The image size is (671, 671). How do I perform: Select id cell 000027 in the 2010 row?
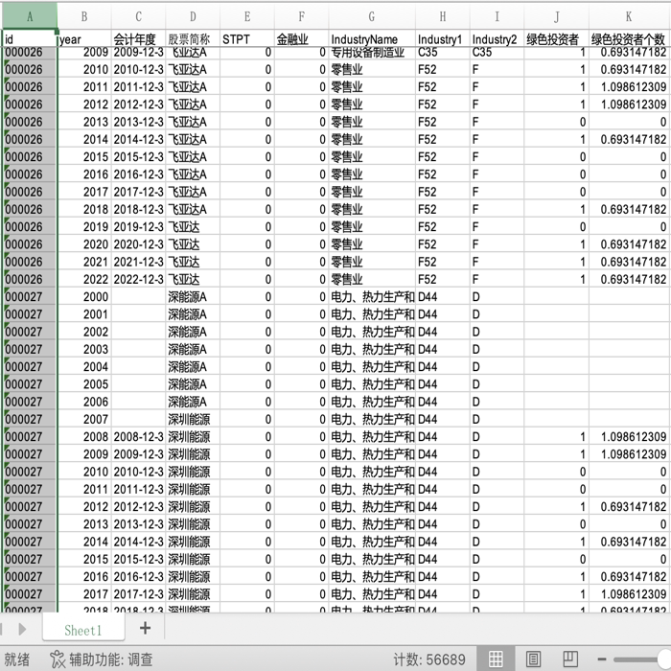pyautogui.click(x=30, y=472)
